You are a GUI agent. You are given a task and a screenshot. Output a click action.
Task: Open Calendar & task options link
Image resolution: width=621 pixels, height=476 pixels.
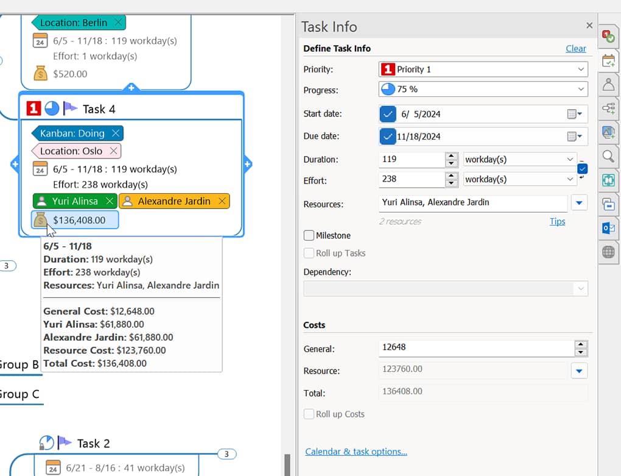click(356, 452)
